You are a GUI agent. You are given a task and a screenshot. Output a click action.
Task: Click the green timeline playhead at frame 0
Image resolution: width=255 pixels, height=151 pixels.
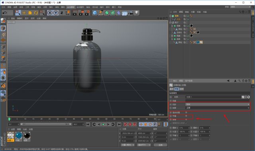[10, 119]
